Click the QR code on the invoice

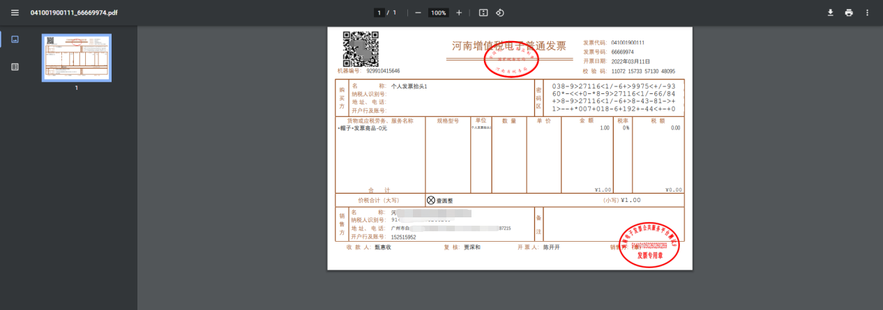coord(360,49)
